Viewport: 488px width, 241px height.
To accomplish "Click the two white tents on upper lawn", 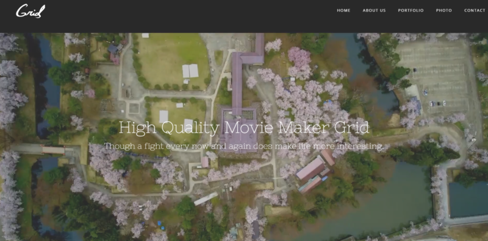I will pos(190,71).
